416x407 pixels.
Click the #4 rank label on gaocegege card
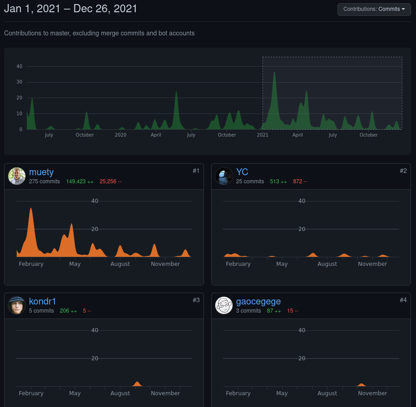coord(403,300)
